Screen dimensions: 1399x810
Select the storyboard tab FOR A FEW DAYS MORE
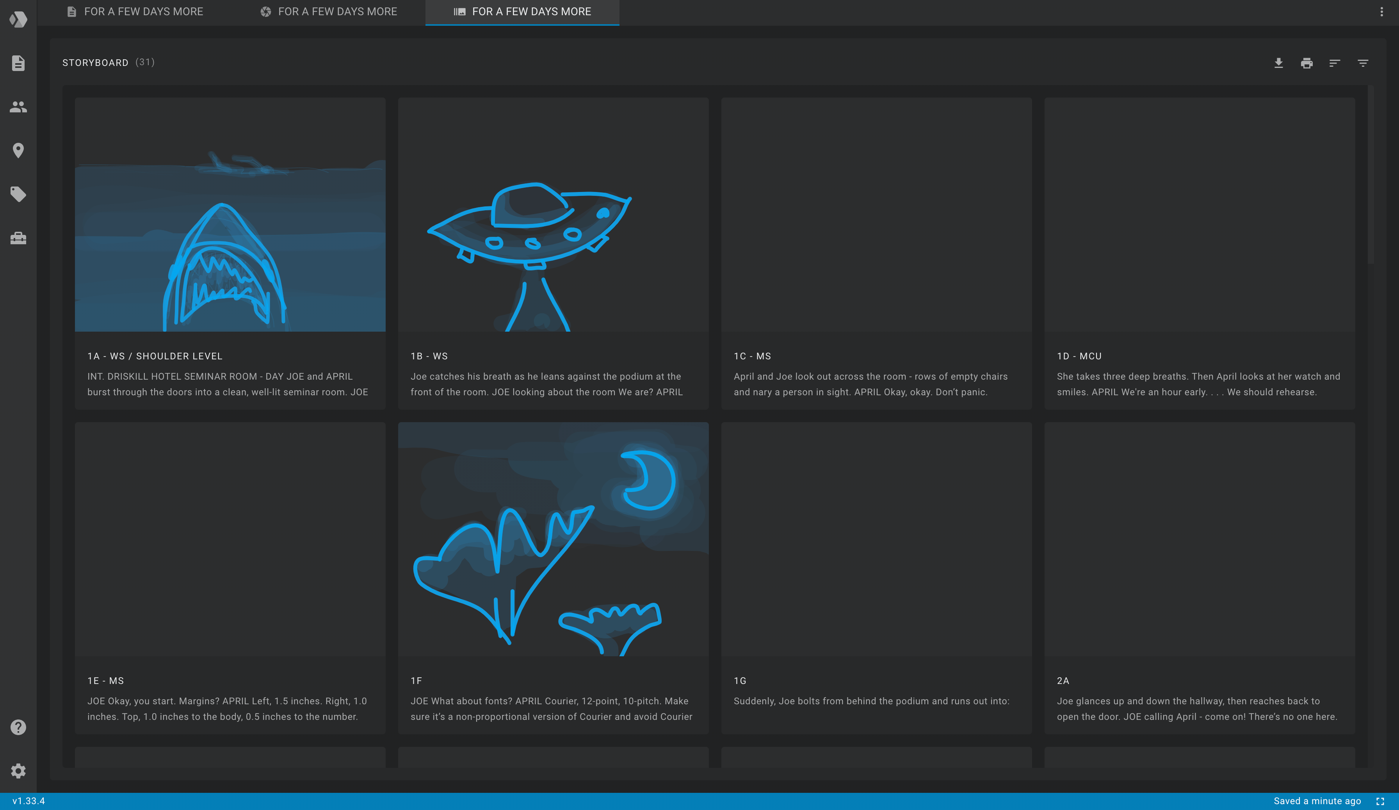(x=522, y=12)
